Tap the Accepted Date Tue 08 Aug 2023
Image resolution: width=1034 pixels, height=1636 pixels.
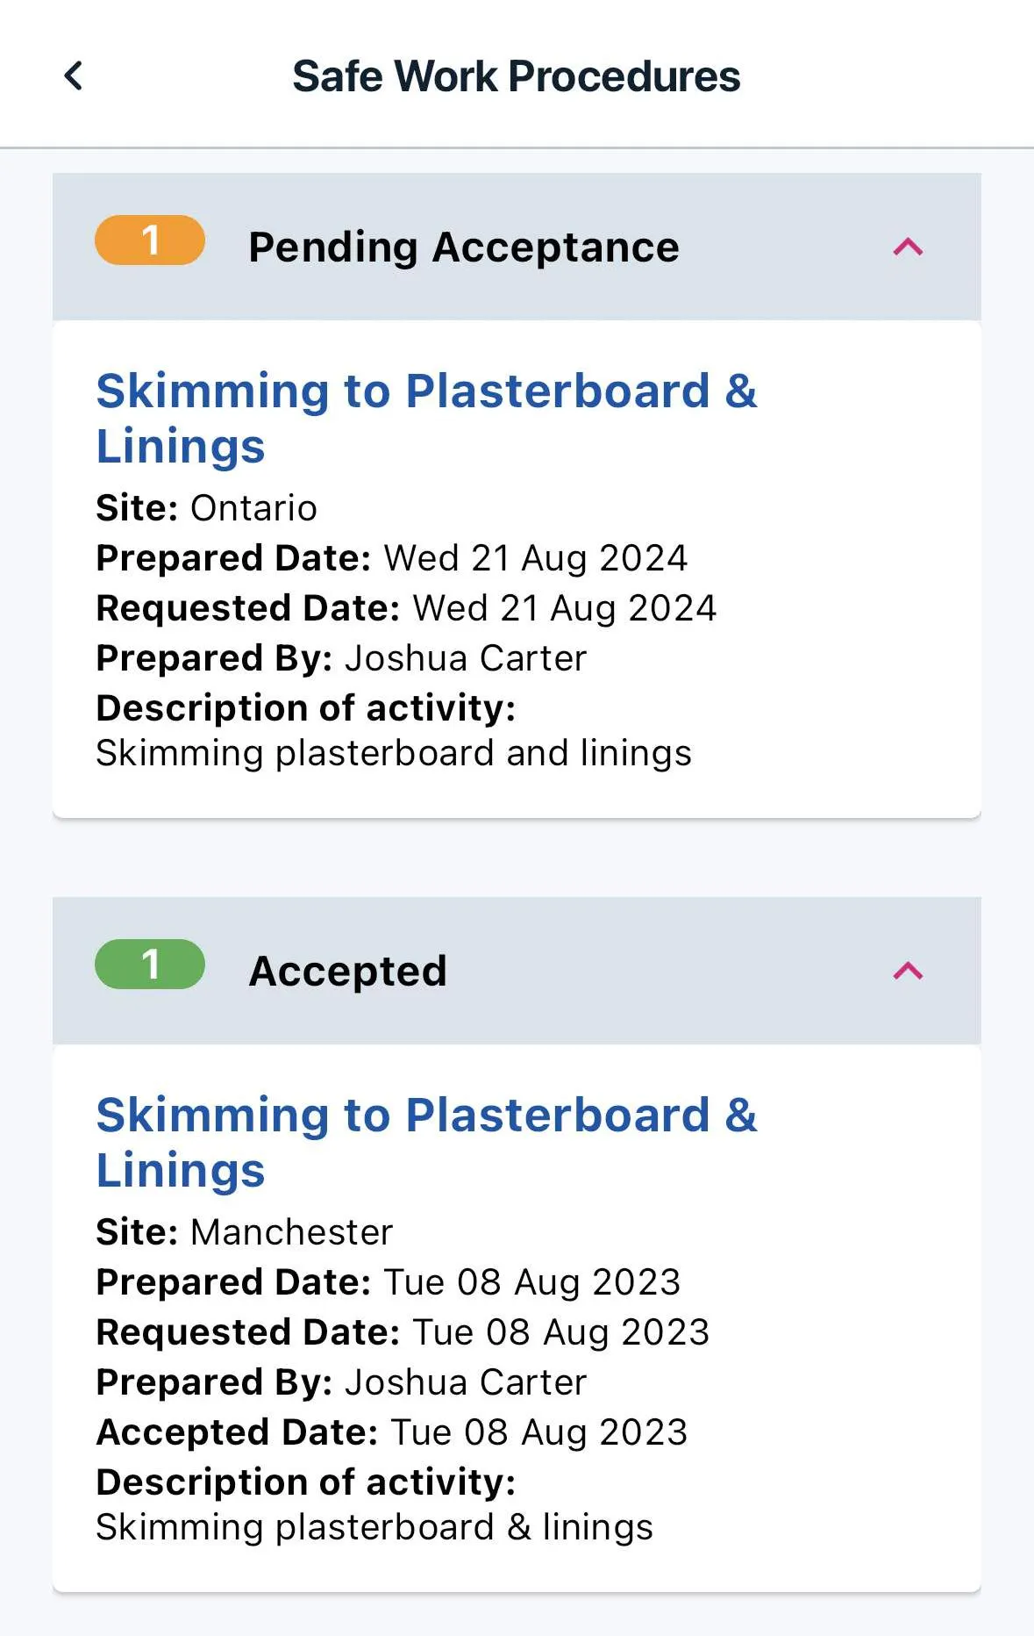point(392,1432)
